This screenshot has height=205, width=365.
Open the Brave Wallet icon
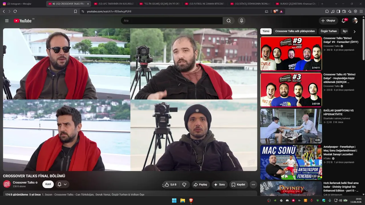click(x=344, y=11)
